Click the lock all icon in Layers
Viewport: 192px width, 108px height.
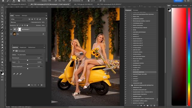click(27, 25)
